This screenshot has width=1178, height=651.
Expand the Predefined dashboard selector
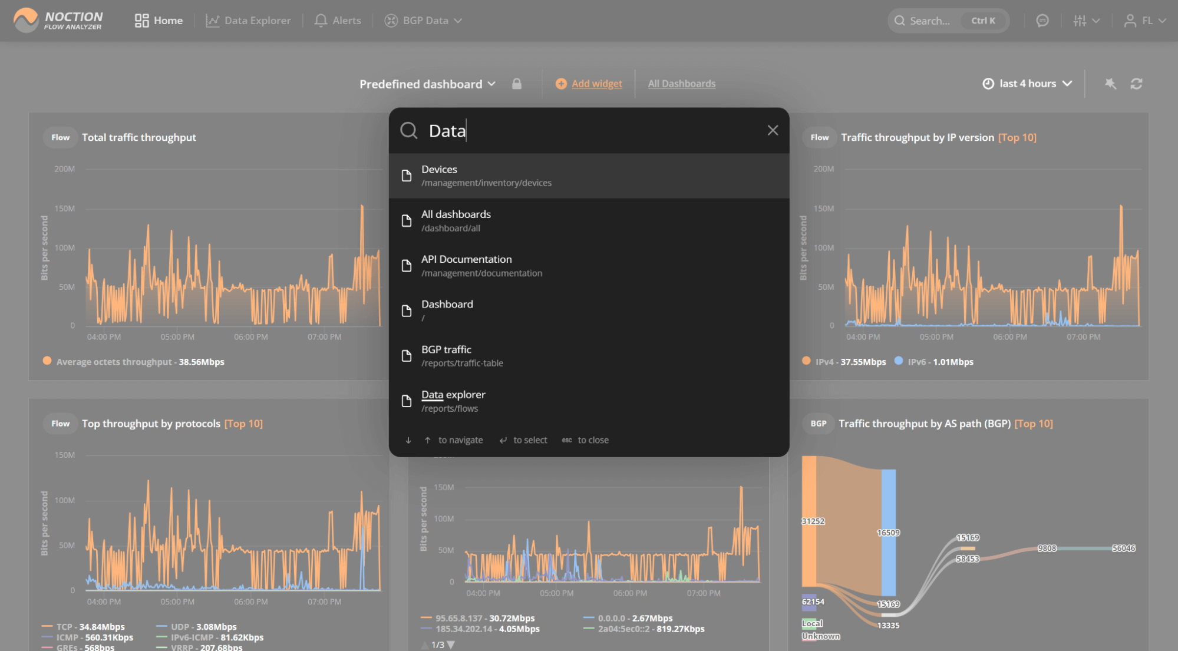428,84
